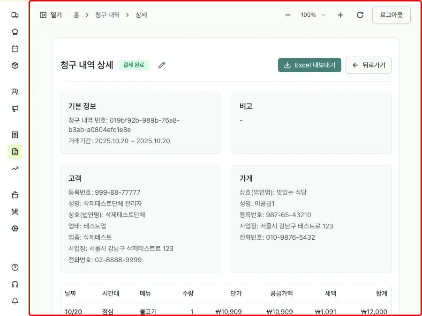Select the package icon in the sidebar

point(15,65)
